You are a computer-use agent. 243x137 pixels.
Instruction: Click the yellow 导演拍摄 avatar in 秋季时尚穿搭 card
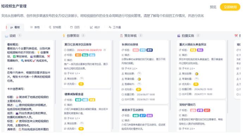(139, 79)
